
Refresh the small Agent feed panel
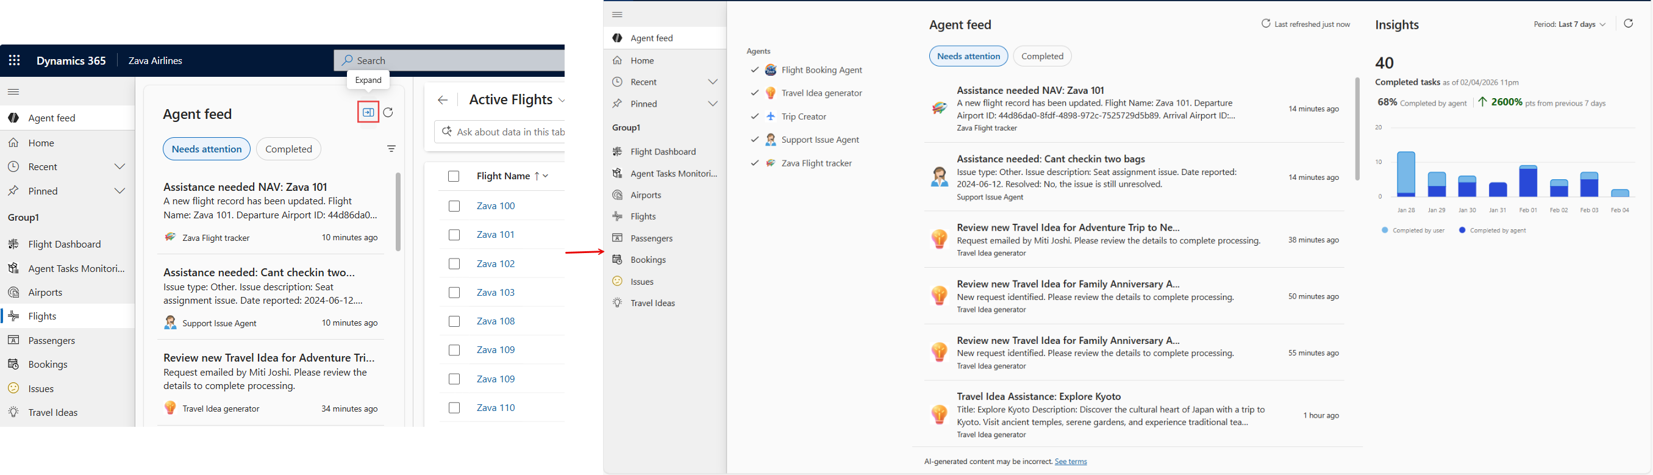[x=388, y=112]
